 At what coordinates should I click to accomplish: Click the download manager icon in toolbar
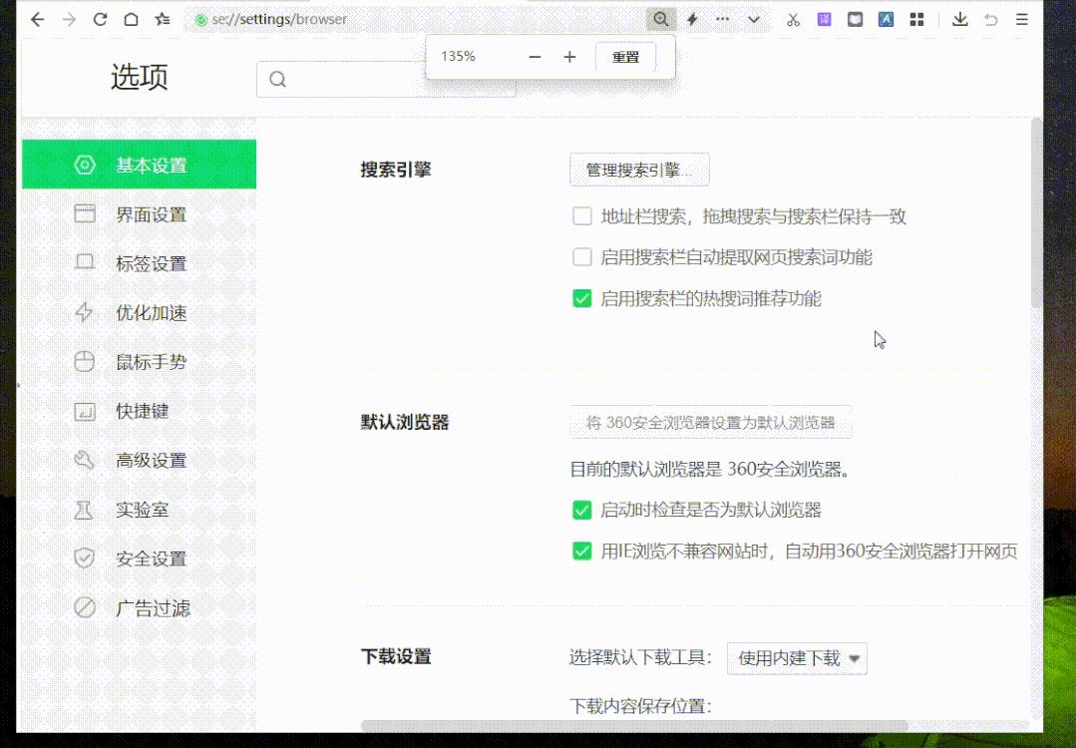click(x=960, y=18)
